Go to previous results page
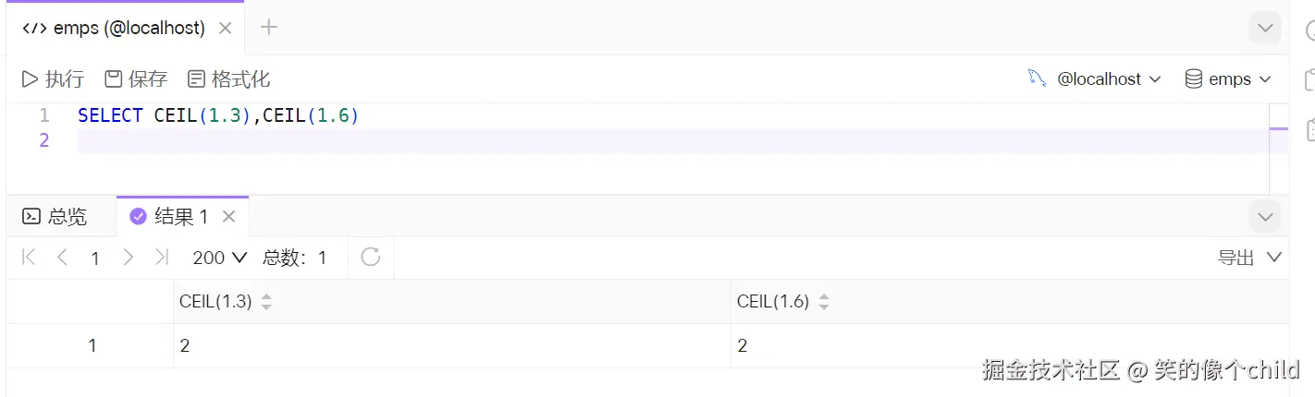1315x397 pixels. coord(62,257)
